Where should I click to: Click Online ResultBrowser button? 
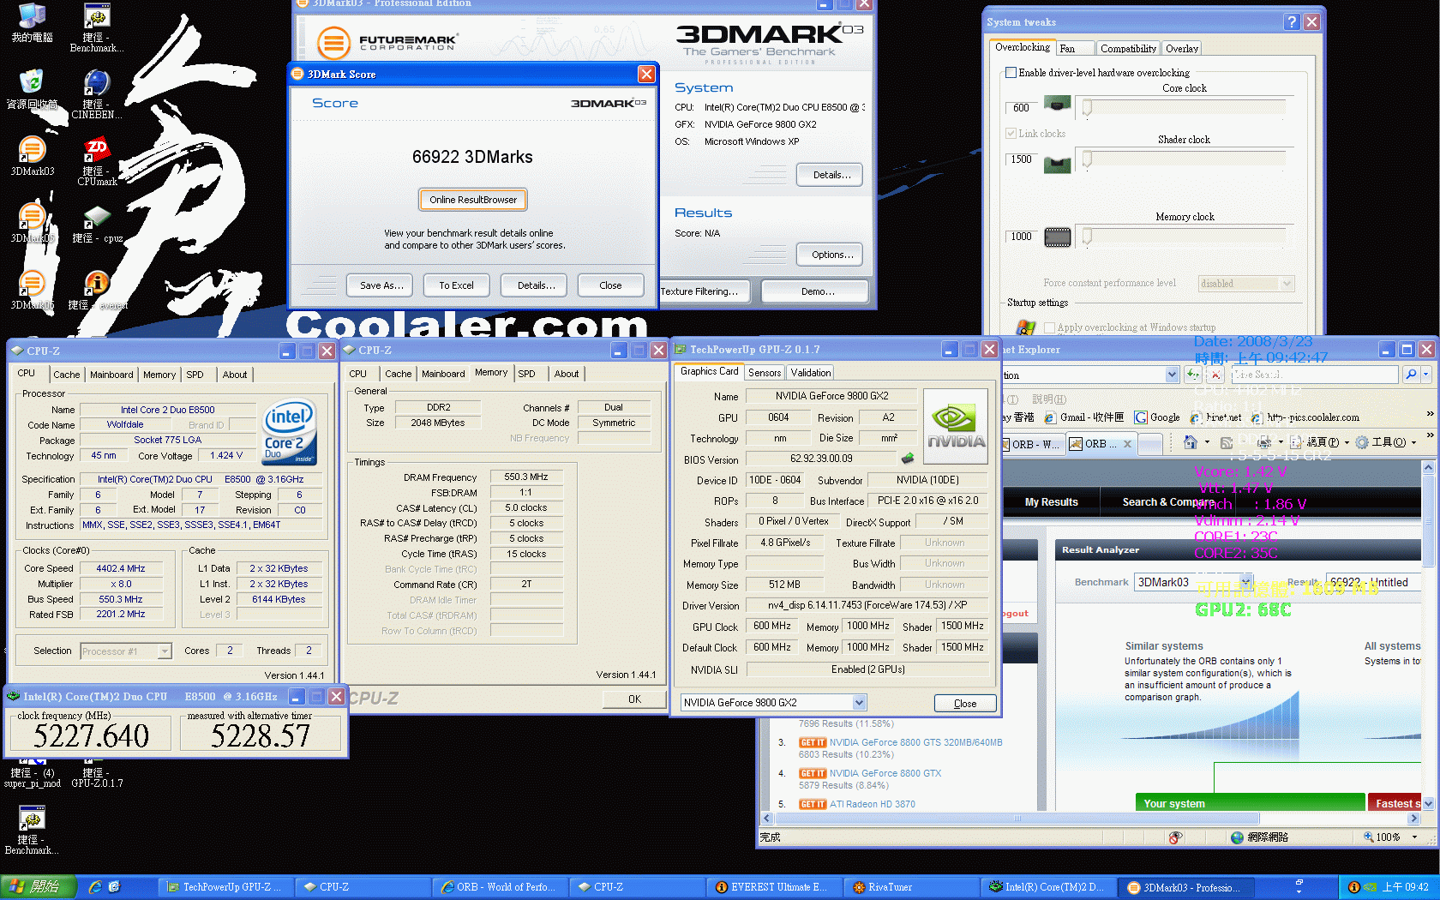(473, 200)
